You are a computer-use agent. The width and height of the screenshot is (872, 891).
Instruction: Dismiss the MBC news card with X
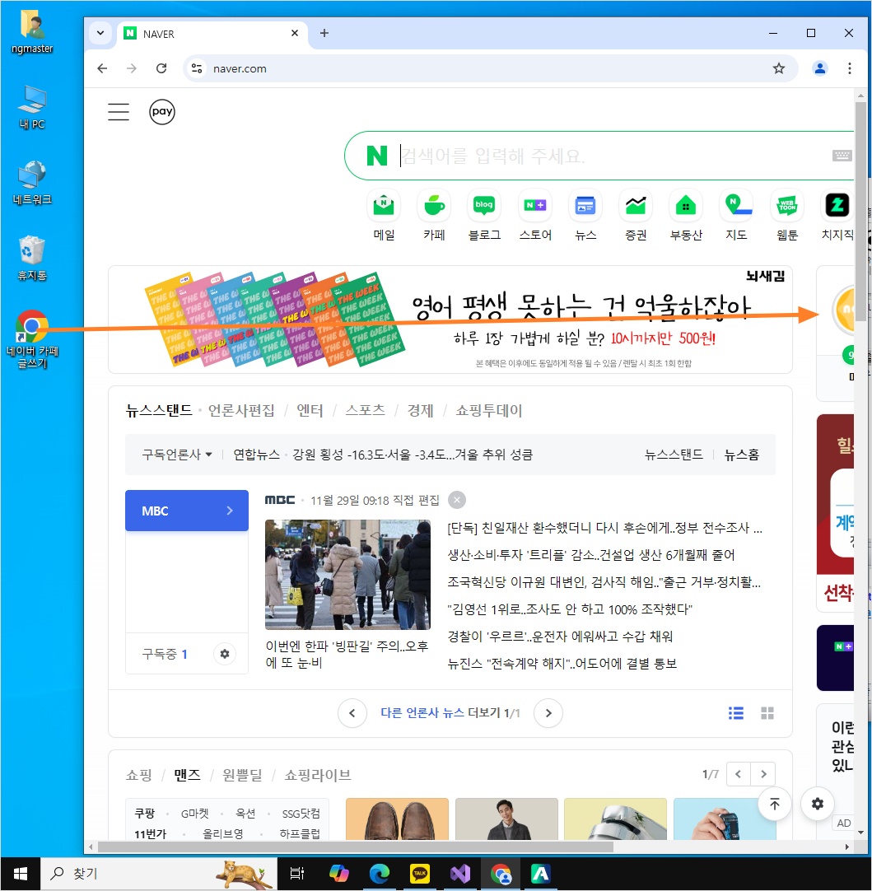(457, 500)
